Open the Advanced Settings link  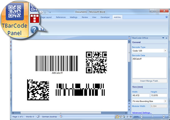142,113
